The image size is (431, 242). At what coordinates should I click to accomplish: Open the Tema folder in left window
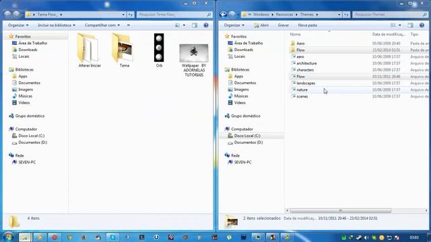[124, 50]
